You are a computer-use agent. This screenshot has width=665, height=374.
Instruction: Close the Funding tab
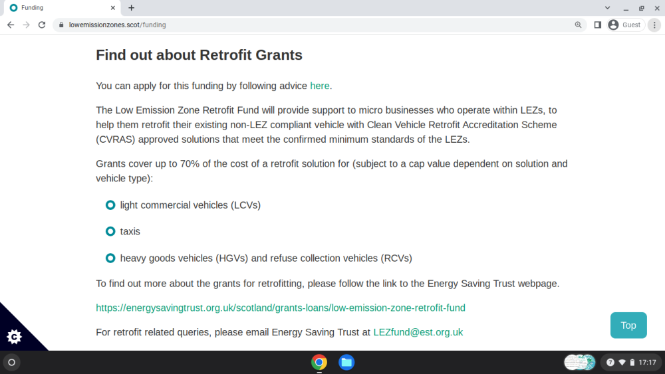[113, 7]
